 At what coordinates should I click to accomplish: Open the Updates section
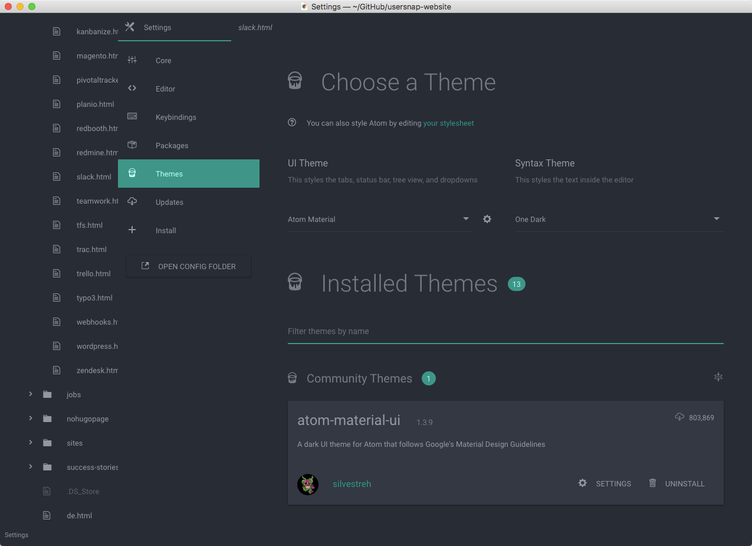[169, 202]
